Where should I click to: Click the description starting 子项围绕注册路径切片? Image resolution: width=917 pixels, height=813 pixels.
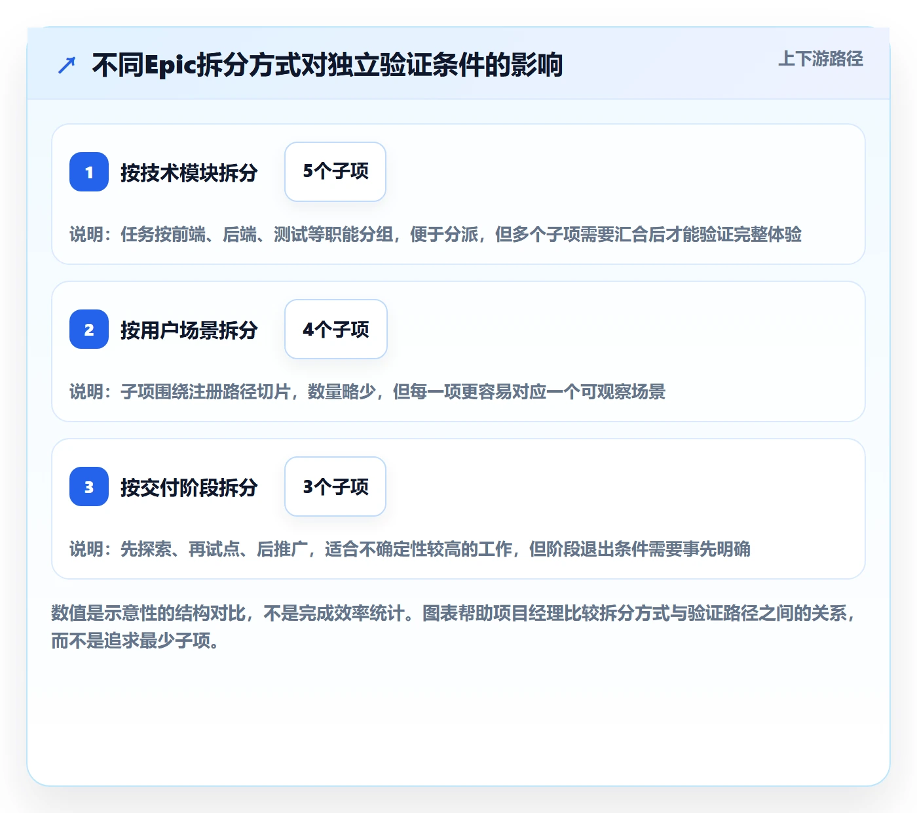[367, 391]
